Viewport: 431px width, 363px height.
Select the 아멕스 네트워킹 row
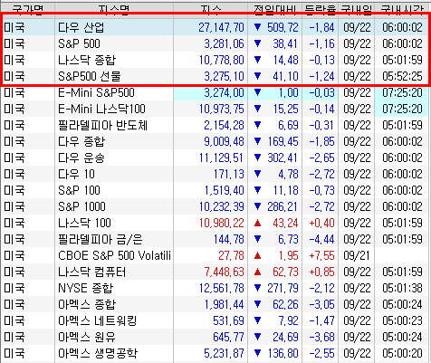215,320
